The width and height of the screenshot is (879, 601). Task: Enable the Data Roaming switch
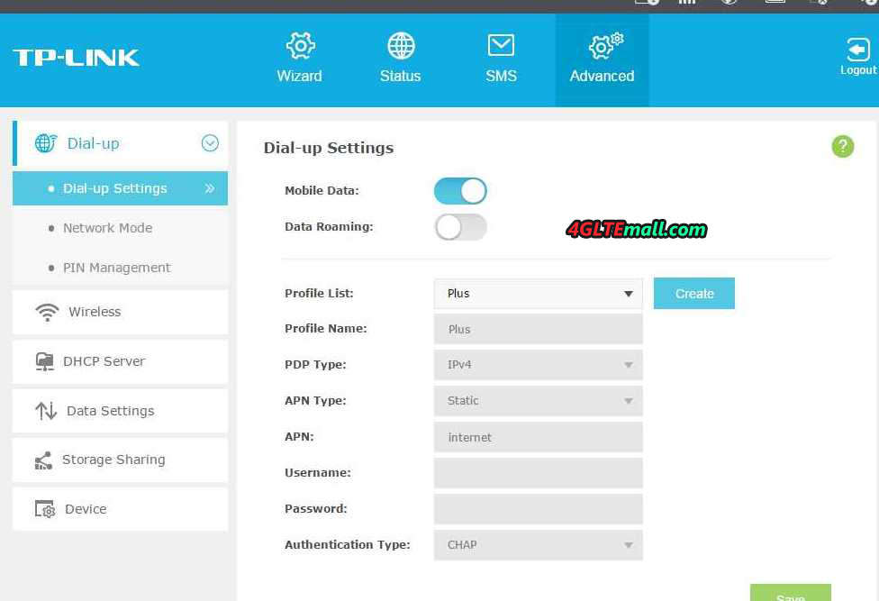[460, 227]
